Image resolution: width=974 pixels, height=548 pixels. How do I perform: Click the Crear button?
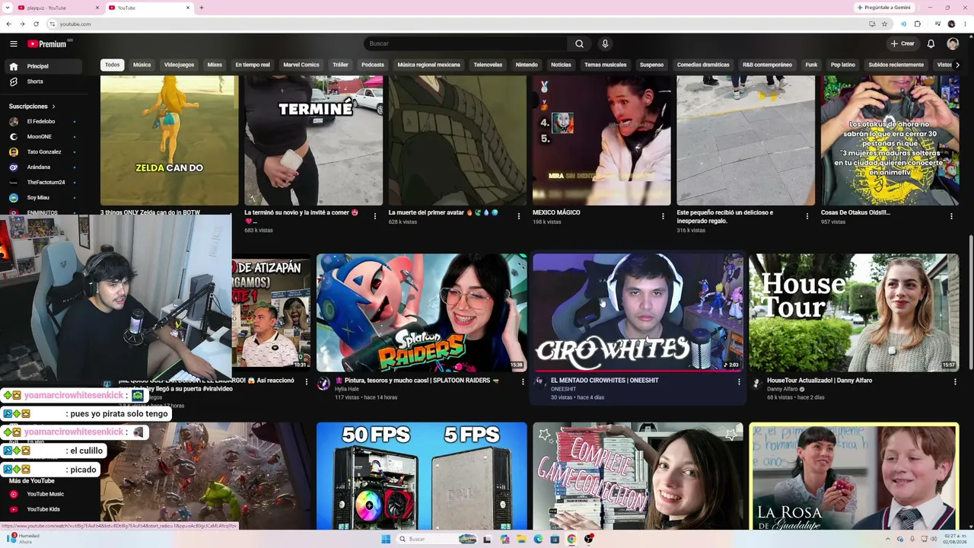click(x=902, y=44)
